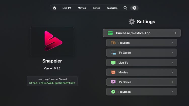Expand the Playback row chevron
Viewport: 189px width, 106px height.
[x=172, y=92]
